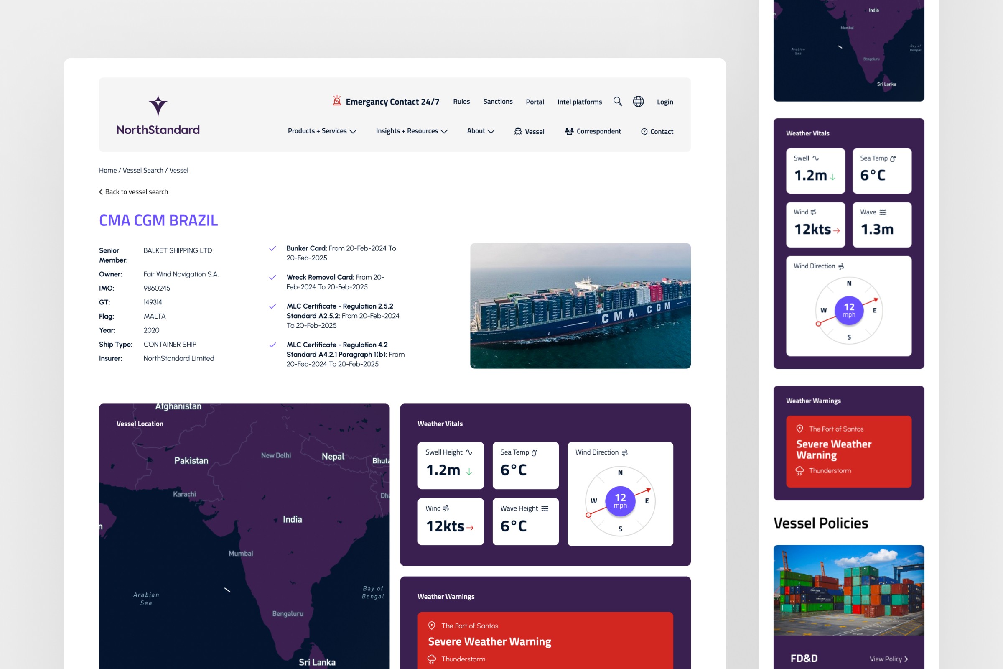This screenshot has width=1003, height=669.
Task: Click the Correspondent people icon
Action: (x=569, y=131)
